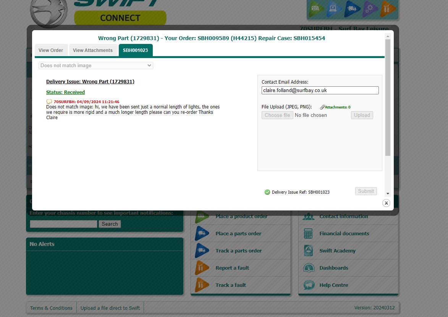Select the SBH001023 tab
This screenshot has width=448, height=317.
pyautogui.click(x=136, y=50)
